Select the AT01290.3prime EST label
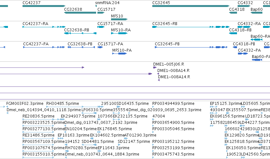Image resolution: width=270 pixels, height=159 pixels. point(140,135)
